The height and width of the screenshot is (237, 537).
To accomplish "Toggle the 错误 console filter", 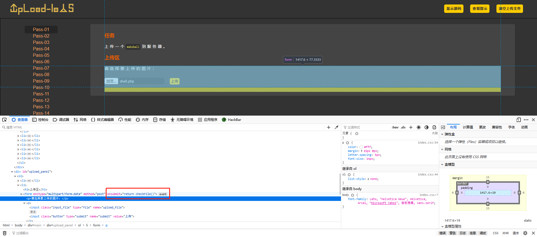I will [x=442, y=233].
